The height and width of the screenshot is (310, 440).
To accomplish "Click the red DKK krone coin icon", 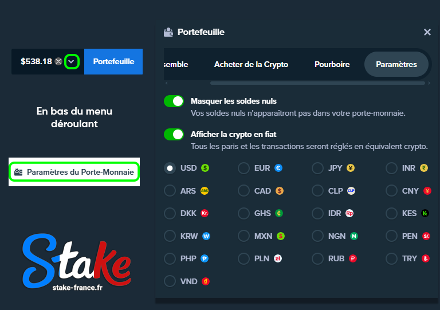I will tap(205, 213).
